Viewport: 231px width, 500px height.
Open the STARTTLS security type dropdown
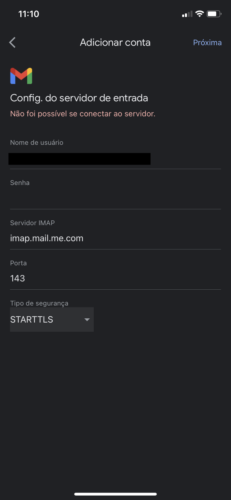pos(52,319)
